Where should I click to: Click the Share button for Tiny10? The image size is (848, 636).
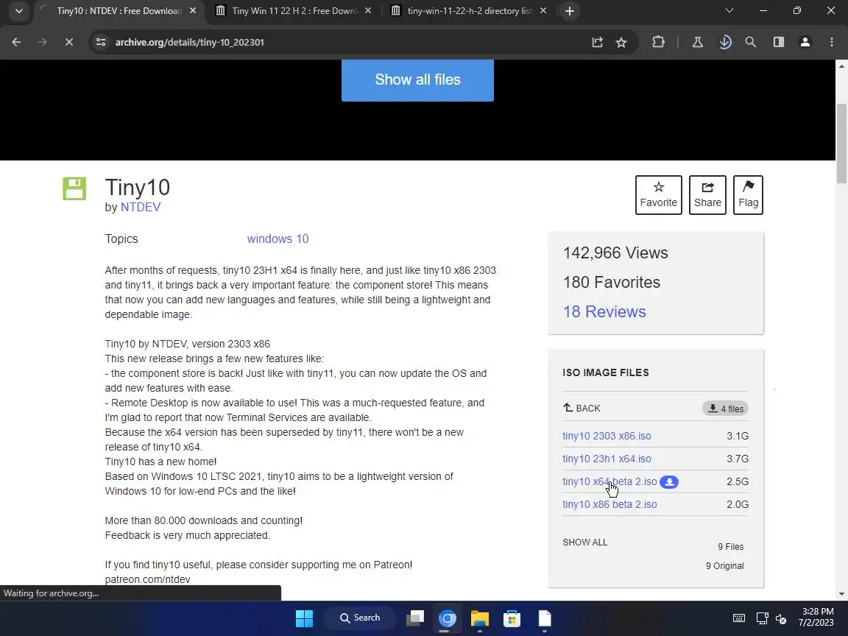(x=707, y=195)
